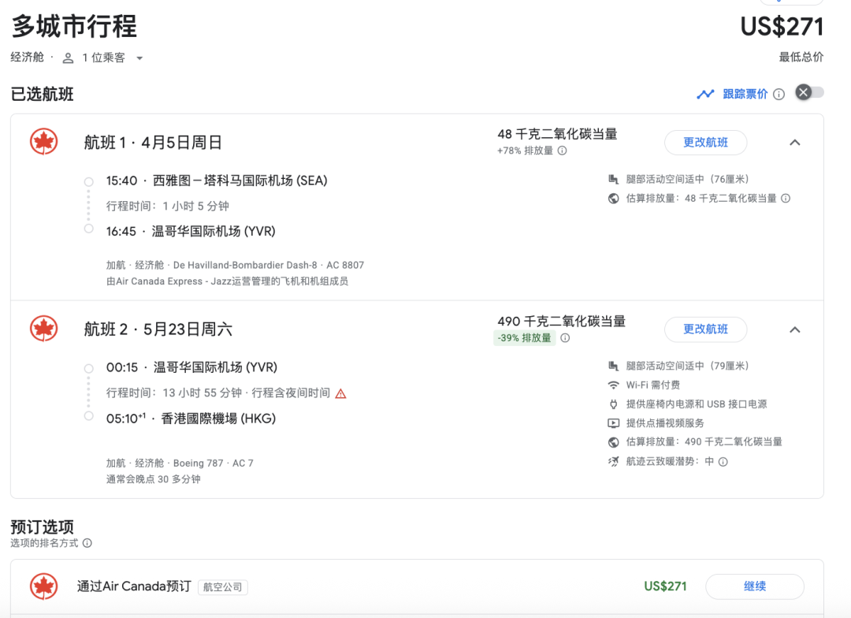Click info icon next to 选项的排名方式
This screenshot has height=618, width=851.
pyautogui.click(x=87, y=543)
